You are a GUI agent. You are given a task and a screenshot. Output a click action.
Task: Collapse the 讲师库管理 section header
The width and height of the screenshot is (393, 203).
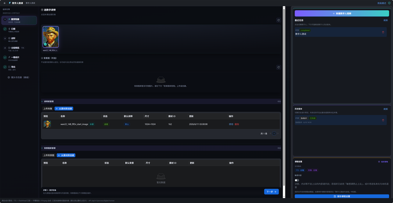[161, 101]
